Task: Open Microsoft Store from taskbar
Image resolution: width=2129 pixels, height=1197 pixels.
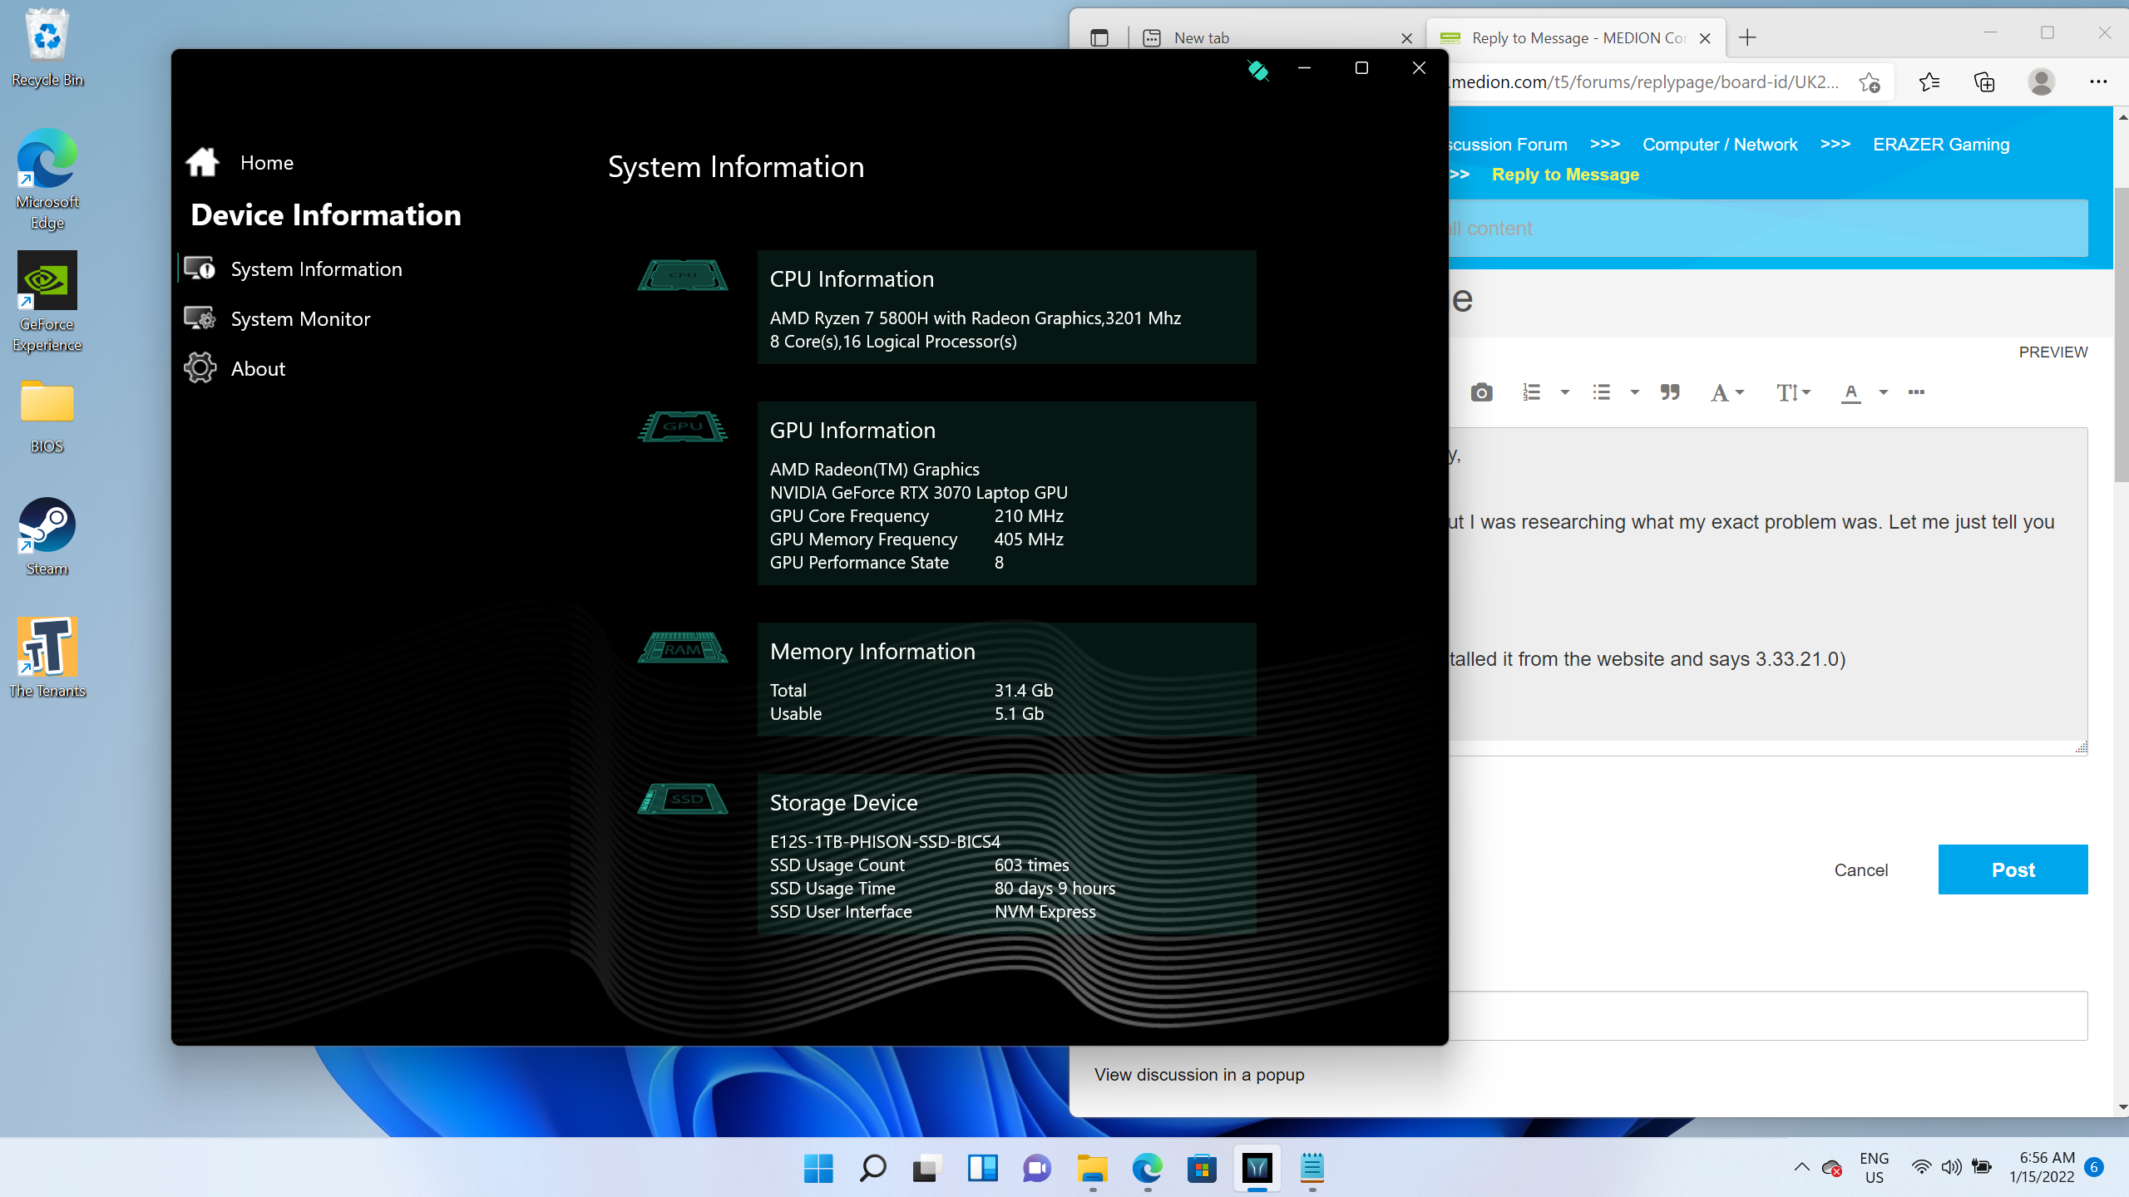Action: pos(1202,1169)
